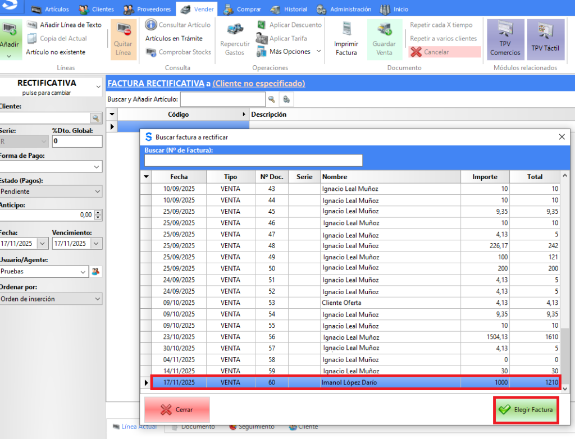The width and height of the screenshot is (575, 439).
Task: Click the Usuario/Agente people icon
Action: click(x=96, y=272)
